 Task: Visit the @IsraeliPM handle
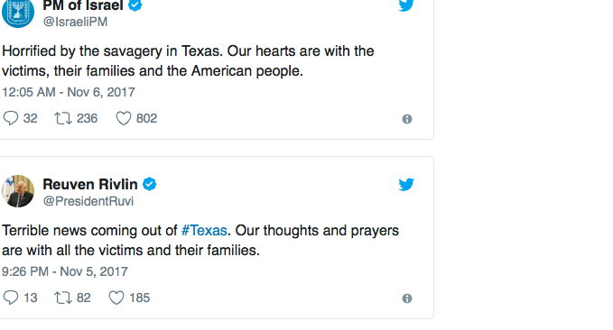75,22
